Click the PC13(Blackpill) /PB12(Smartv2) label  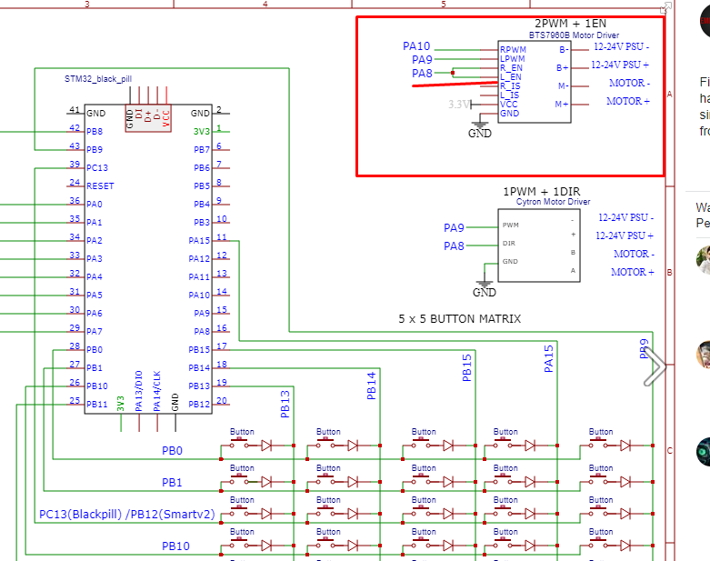tap(127, 514)
